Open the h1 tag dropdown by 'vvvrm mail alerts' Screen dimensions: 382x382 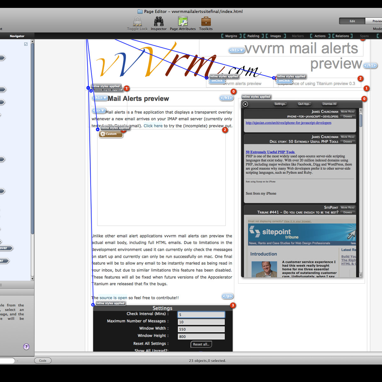tap(236, 50)
